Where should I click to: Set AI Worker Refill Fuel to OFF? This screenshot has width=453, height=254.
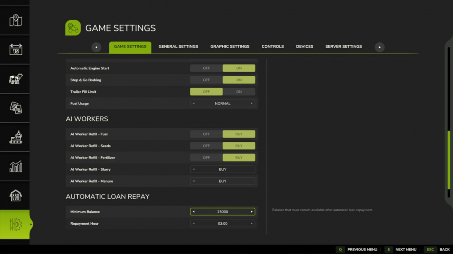[206, 134]
